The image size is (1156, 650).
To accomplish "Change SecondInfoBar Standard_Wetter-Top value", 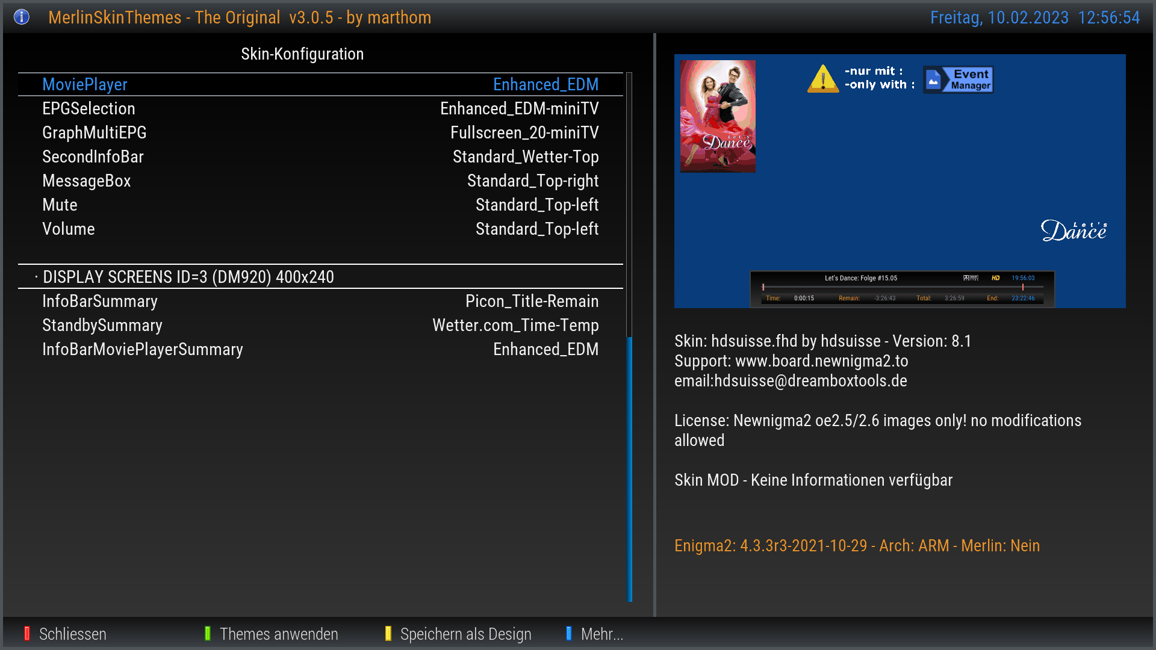I will point(525,156).
